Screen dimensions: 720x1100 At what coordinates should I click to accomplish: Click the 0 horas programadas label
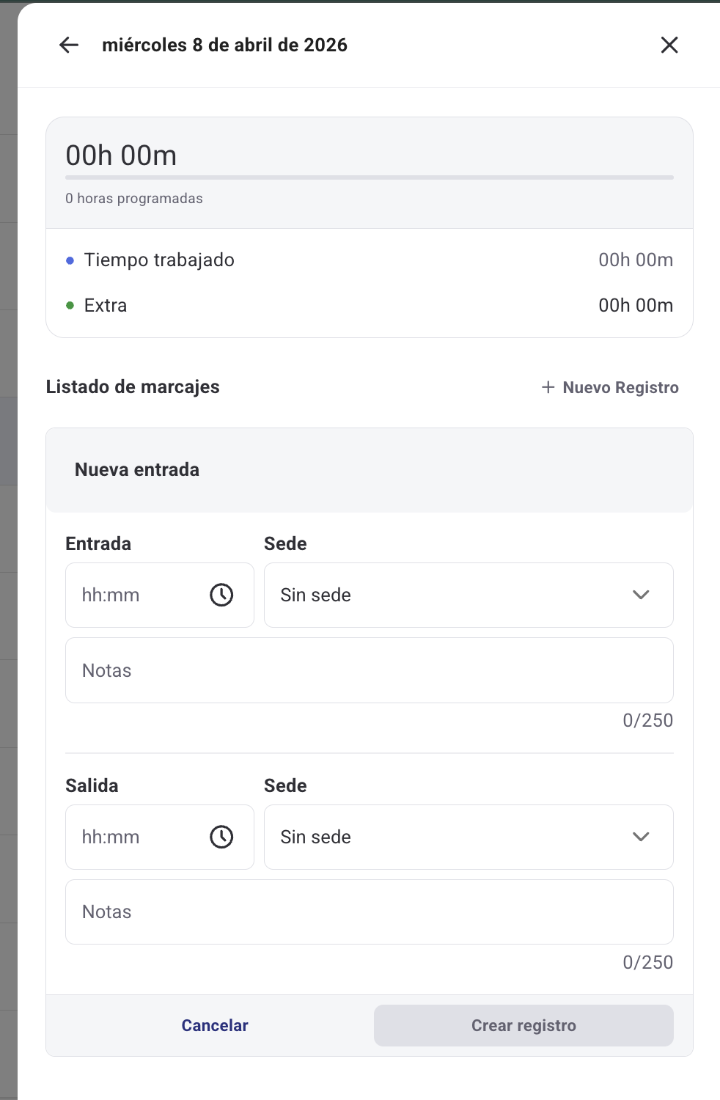click(134, 199)
